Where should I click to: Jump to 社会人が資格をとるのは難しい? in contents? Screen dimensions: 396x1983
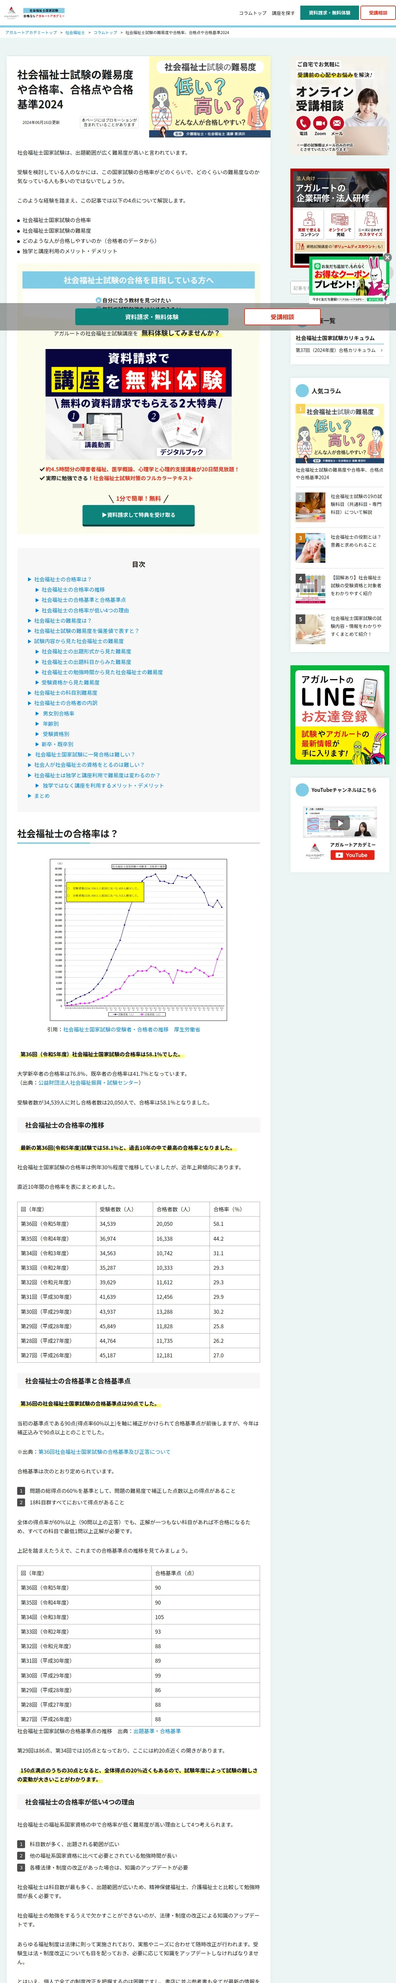click(88, 765)
